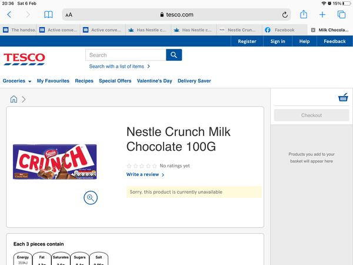This screenshot has width=353, height=265.
Task: Click the Nestle Crunch product image
Action: click(x=55, y=162)
